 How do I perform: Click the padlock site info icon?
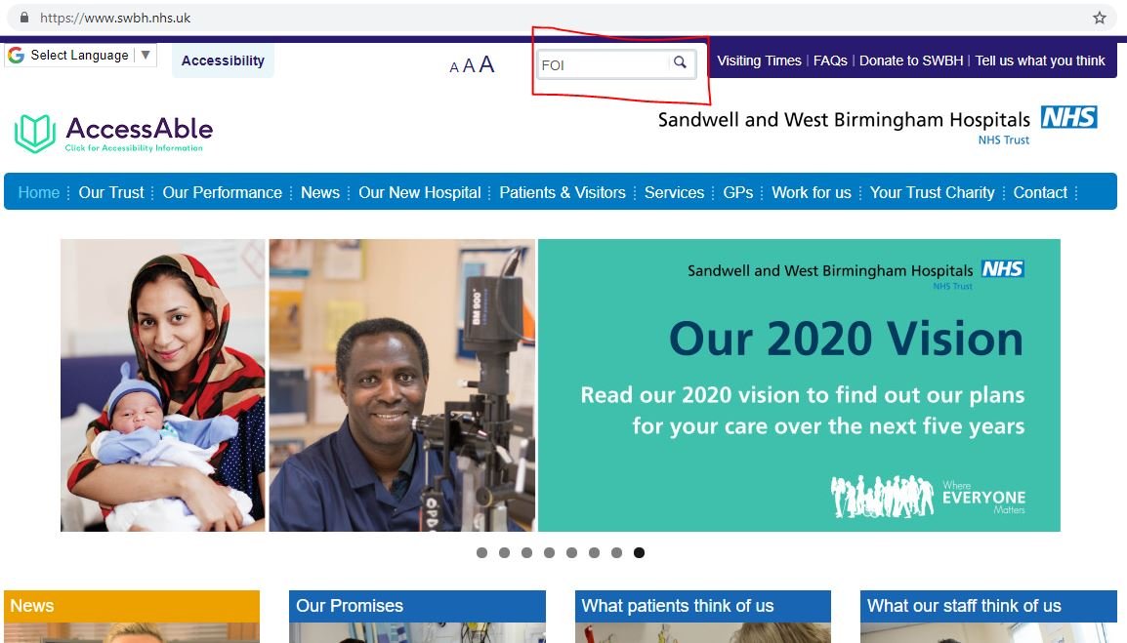23,18
